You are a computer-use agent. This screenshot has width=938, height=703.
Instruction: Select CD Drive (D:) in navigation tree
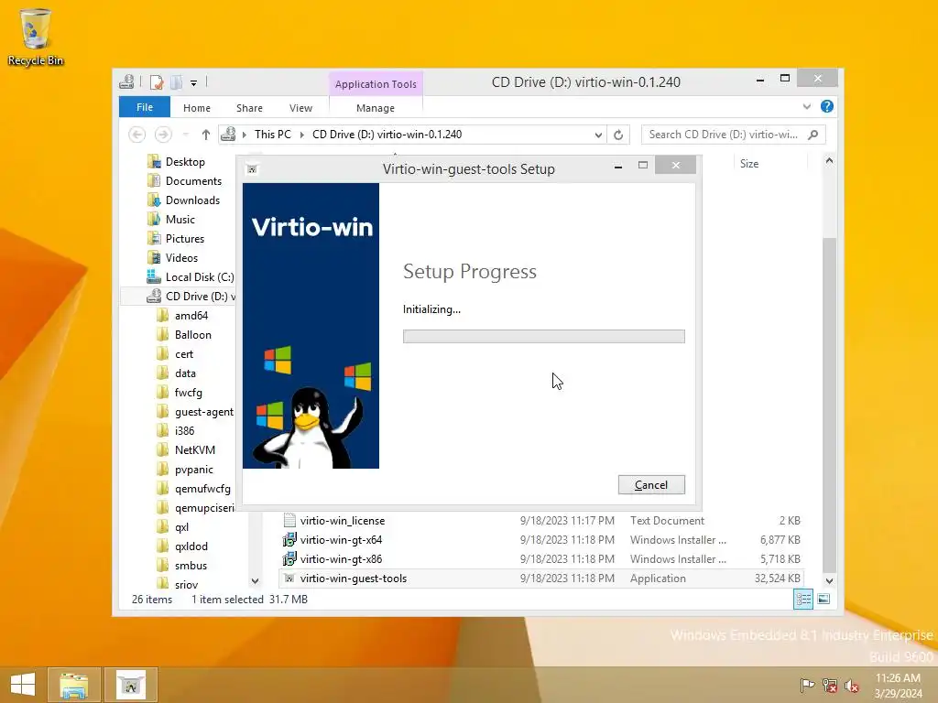pos(191,297)
